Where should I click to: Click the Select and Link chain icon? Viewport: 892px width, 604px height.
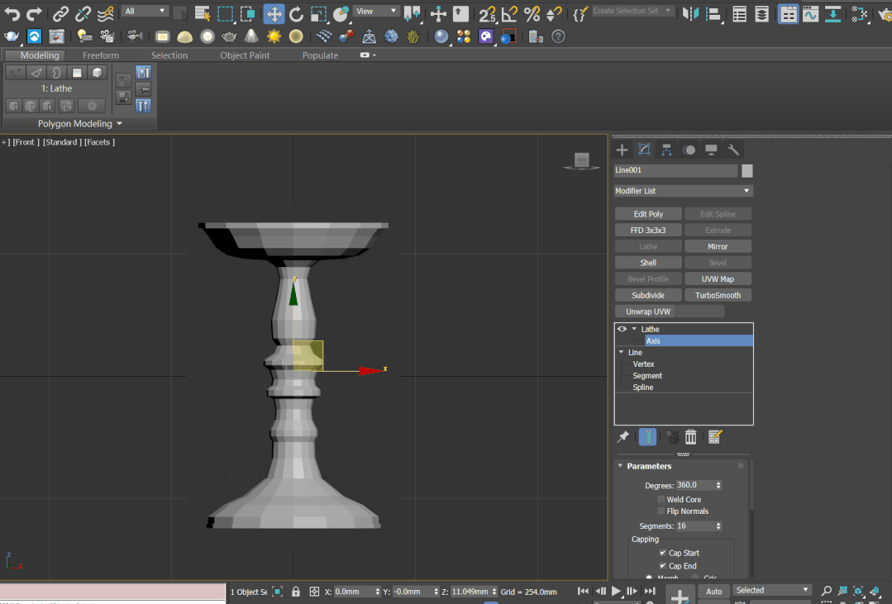[x=60, y=13]
